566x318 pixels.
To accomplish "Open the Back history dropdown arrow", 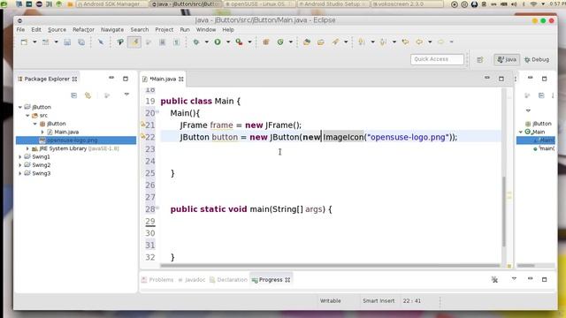I will pyautogui.click(x=430, y=42).
